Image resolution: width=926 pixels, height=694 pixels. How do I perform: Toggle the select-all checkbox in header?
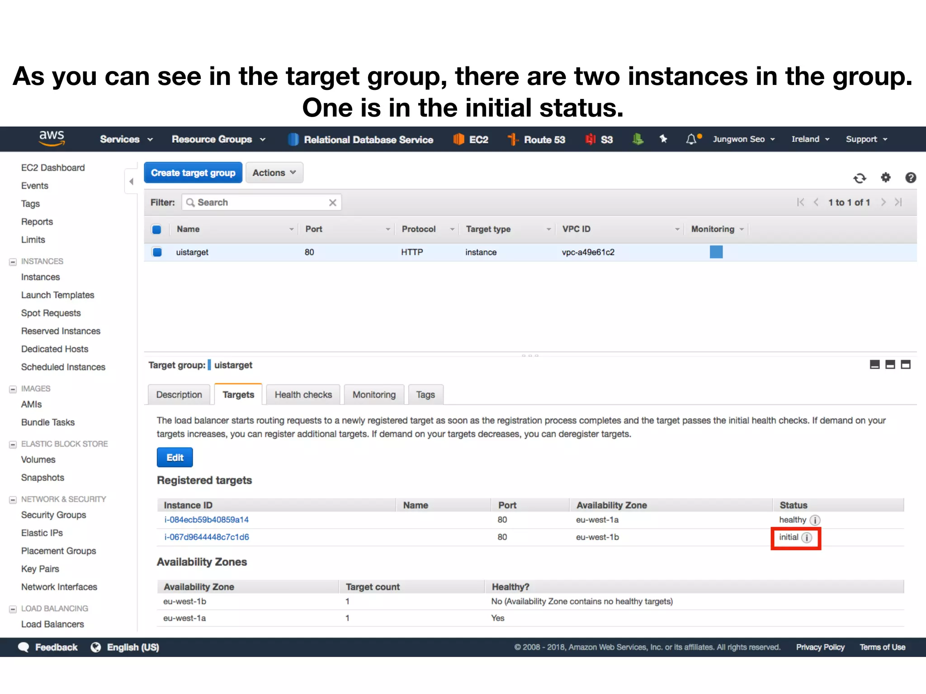click(156, 230)
